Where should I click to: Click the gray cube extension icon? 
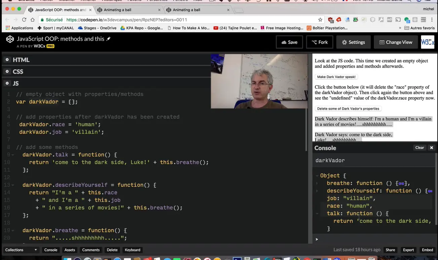[x=372, y=20]
